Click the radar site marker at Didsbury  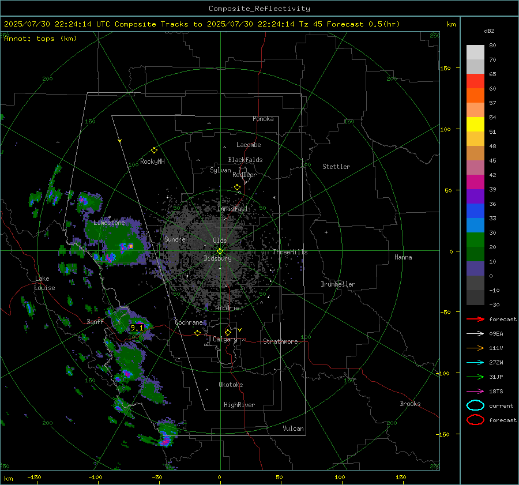(x=220, y=251)
